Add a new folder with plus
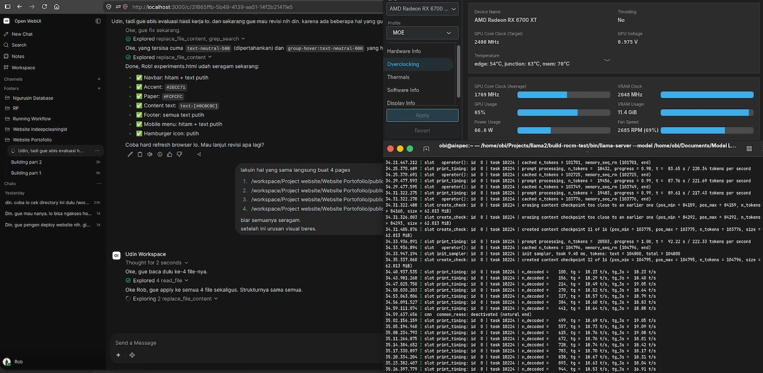 99,88
